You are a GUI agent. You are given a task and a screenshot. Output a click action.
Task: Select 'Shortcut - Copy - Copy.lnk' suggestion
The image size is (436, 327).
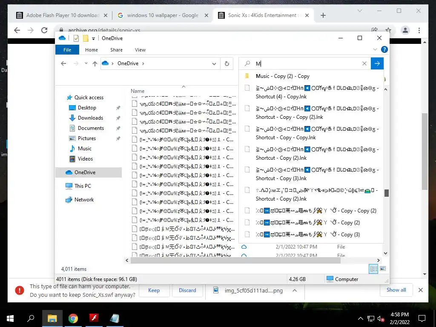point(311,133)
